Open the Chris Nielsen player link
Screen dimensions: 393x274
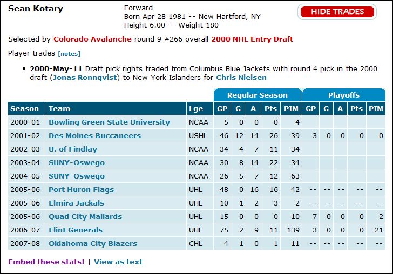241,78
